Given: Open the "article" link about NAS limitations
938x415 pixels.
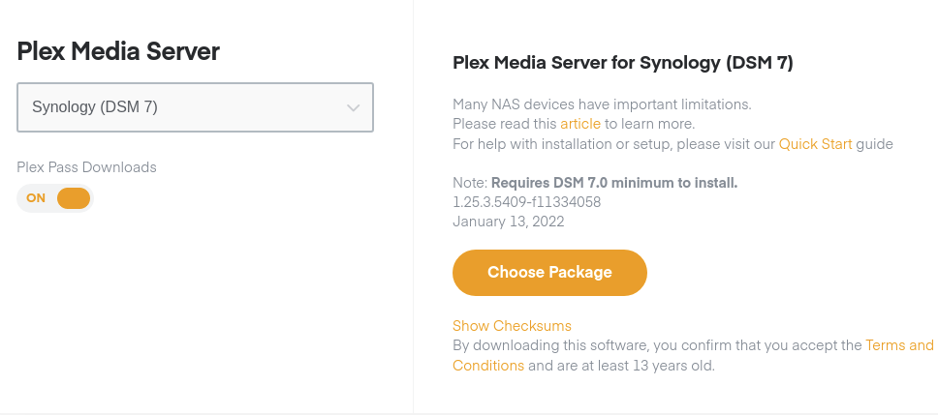Looking at the screenshot, I should (580, 124).
